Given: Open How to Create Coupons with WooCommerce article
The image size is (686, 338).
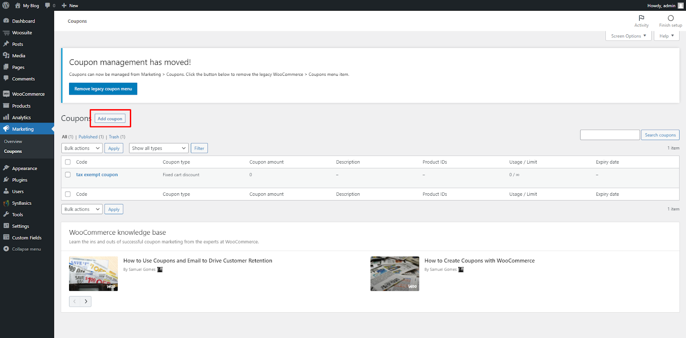Looking at the screenshot, I should pyautogui.click(x=479, y=260).
